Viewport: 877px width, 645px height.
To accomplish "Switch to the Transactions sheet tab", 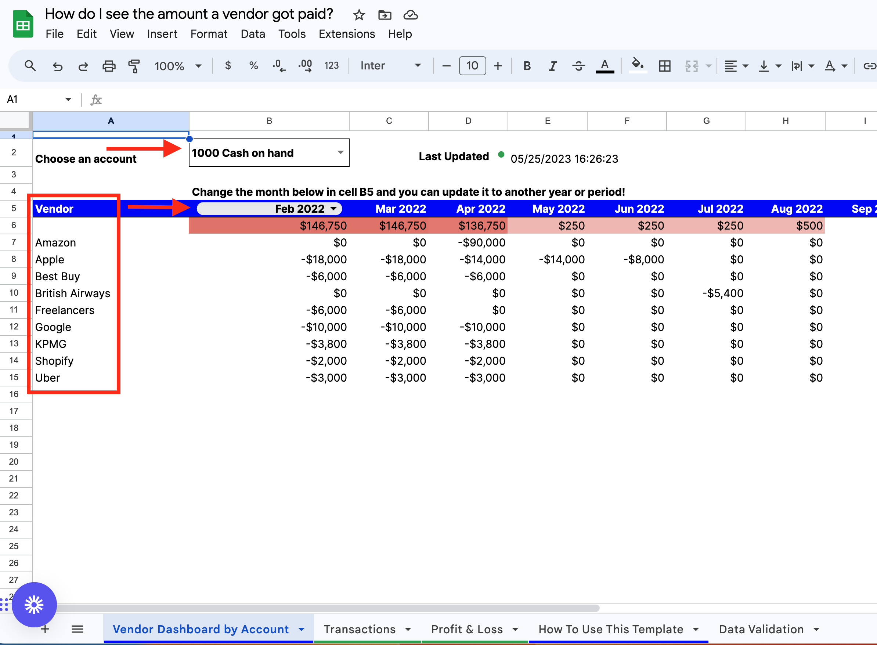I will [367, 629].
